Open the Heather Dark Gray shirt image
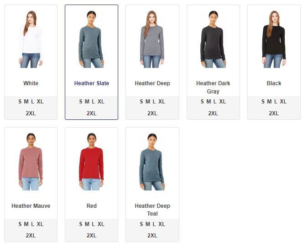The height and width of the screenshot is (247, 308). tap(213, 39)
